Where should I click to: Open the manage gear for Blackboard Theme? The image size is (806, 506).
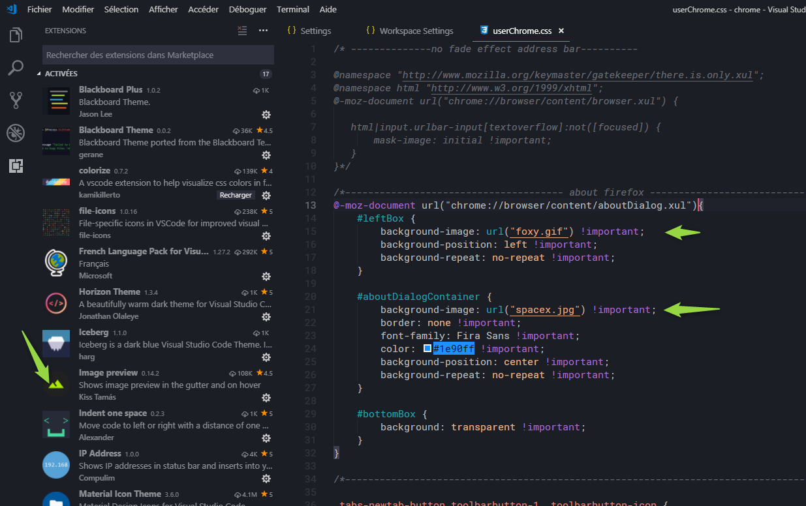point(266,155)
